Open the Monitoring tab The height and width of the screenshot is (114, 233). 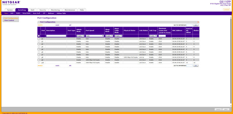(x=55, y=10)
